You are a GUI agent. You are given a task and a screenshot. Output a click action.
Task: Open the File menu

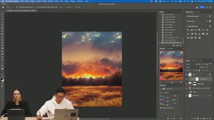22,1
